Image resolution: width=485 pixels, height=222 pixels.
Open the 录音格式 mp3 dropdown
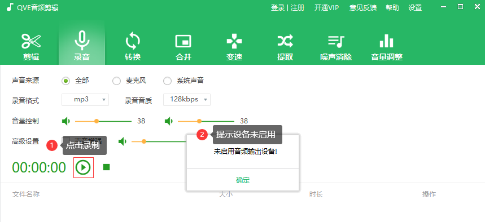(85, 100)
